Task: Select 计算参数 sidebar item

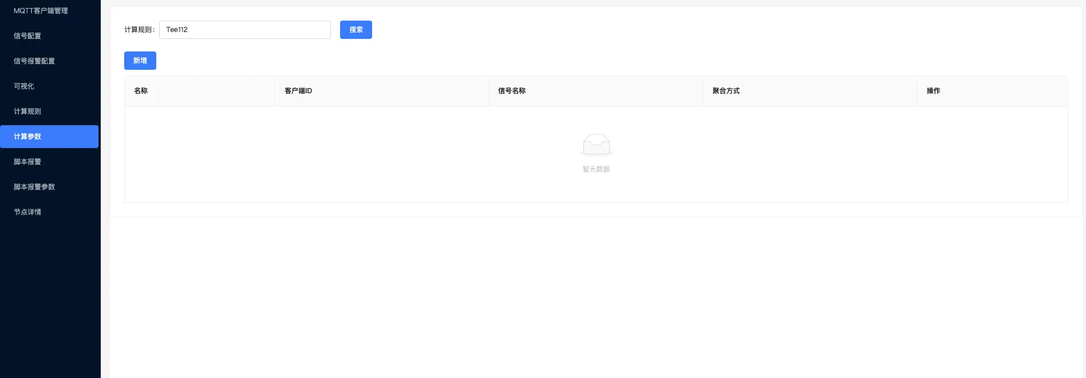Action: point(49,137)
